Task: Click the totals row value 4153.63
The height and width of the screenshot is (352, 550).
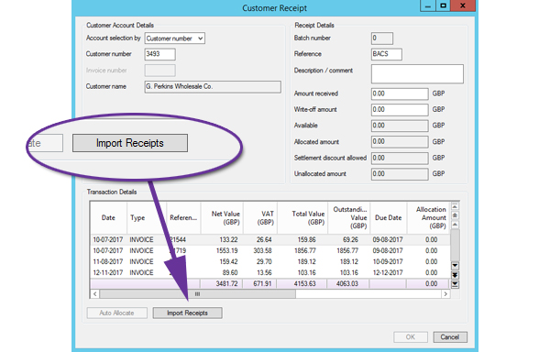Action: [x=305, y=283]
